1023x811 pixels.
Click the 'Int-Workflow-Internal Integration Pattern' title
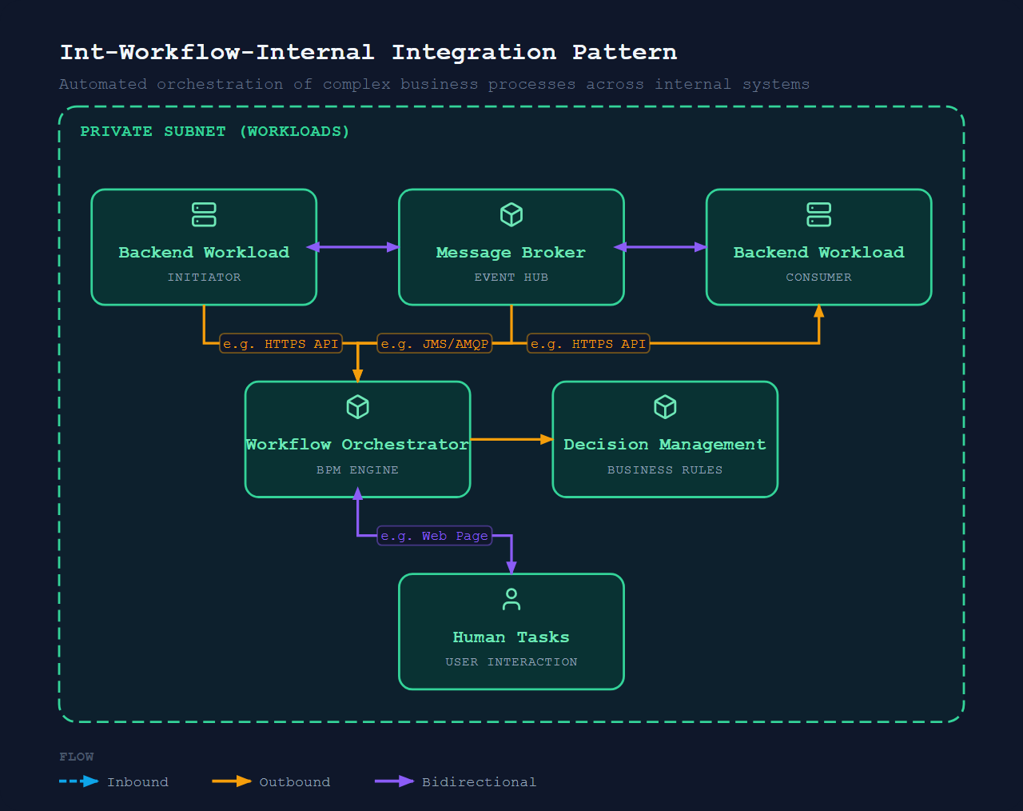368,52
